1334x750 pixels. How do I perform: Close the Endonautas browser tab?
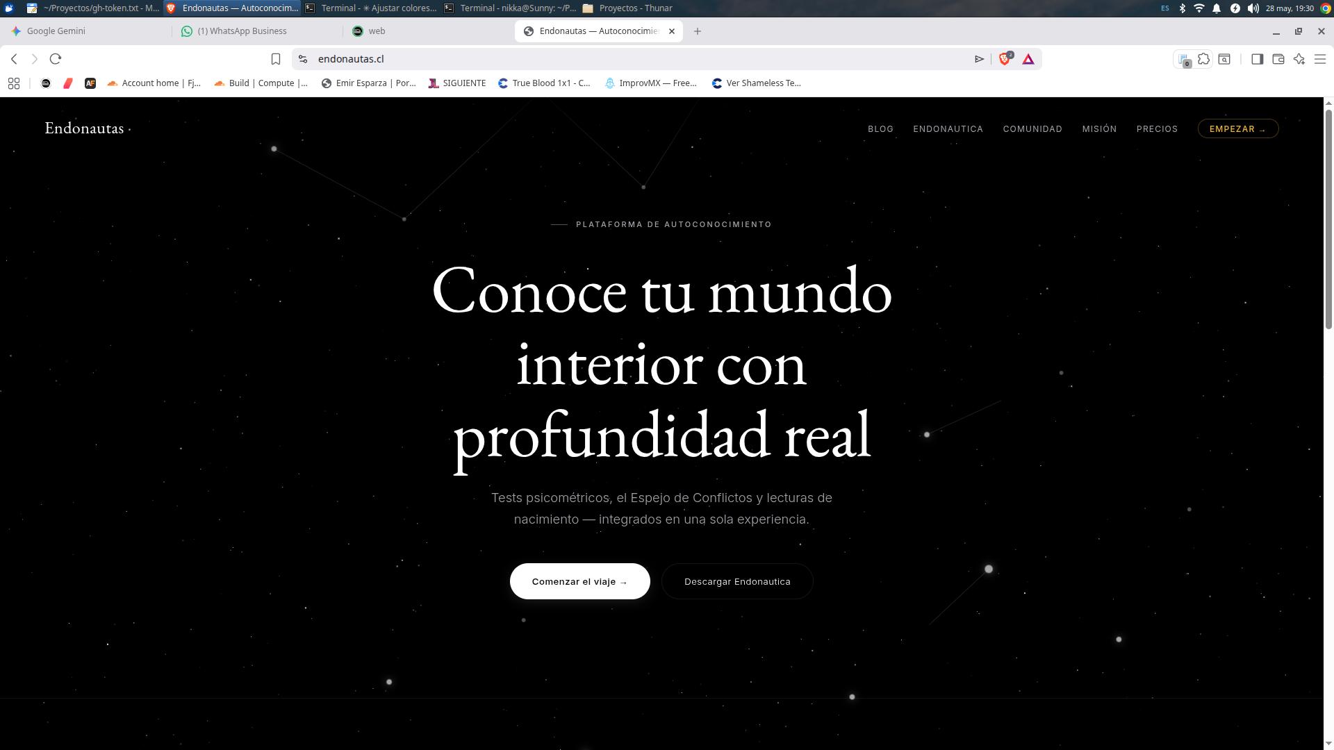pos(672,31)
